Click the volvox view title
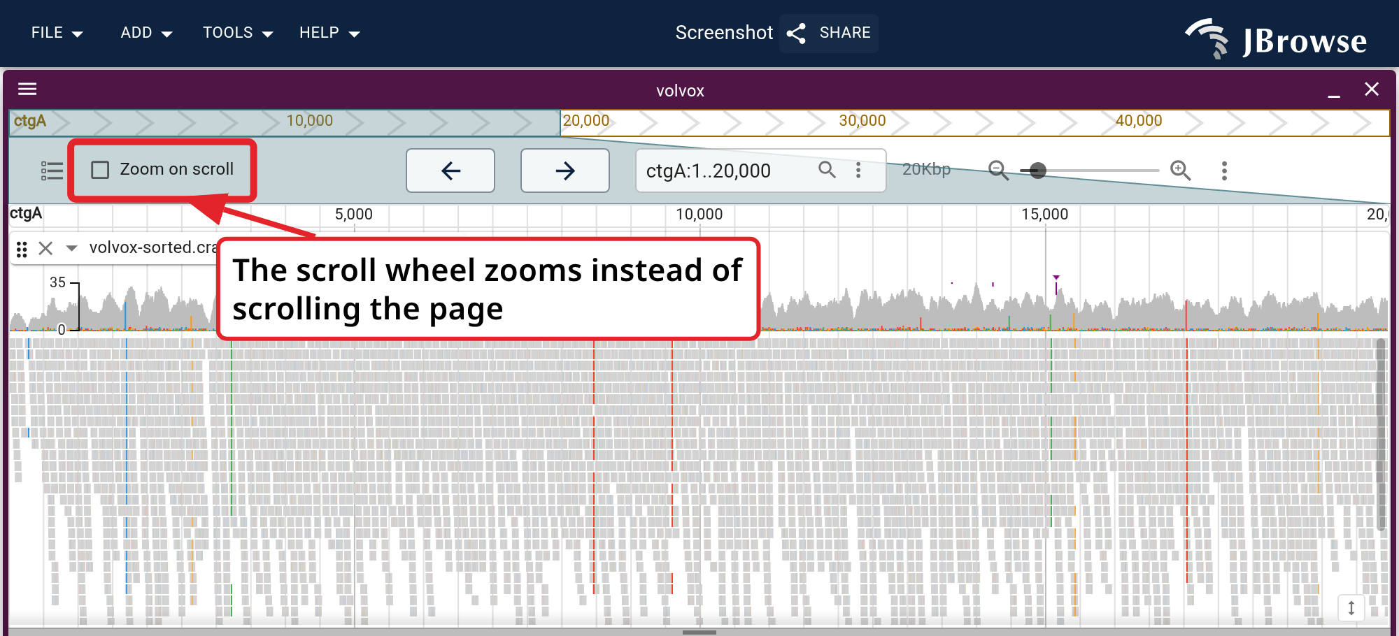The width and height of the screenshot is (1399, 636). (x=680, y=91)
